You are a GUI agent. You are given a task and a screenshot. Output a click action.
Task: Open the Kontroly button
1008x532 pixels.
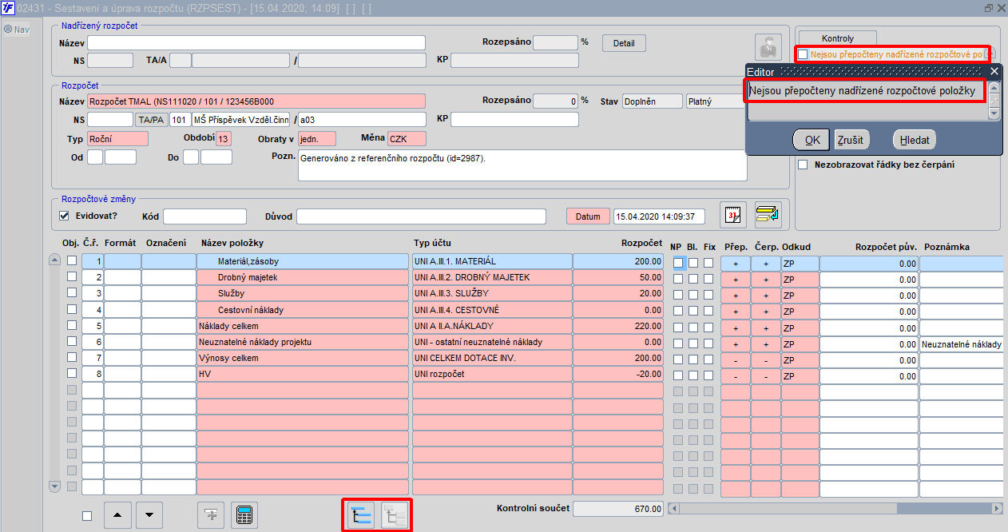tap(838, 38)
